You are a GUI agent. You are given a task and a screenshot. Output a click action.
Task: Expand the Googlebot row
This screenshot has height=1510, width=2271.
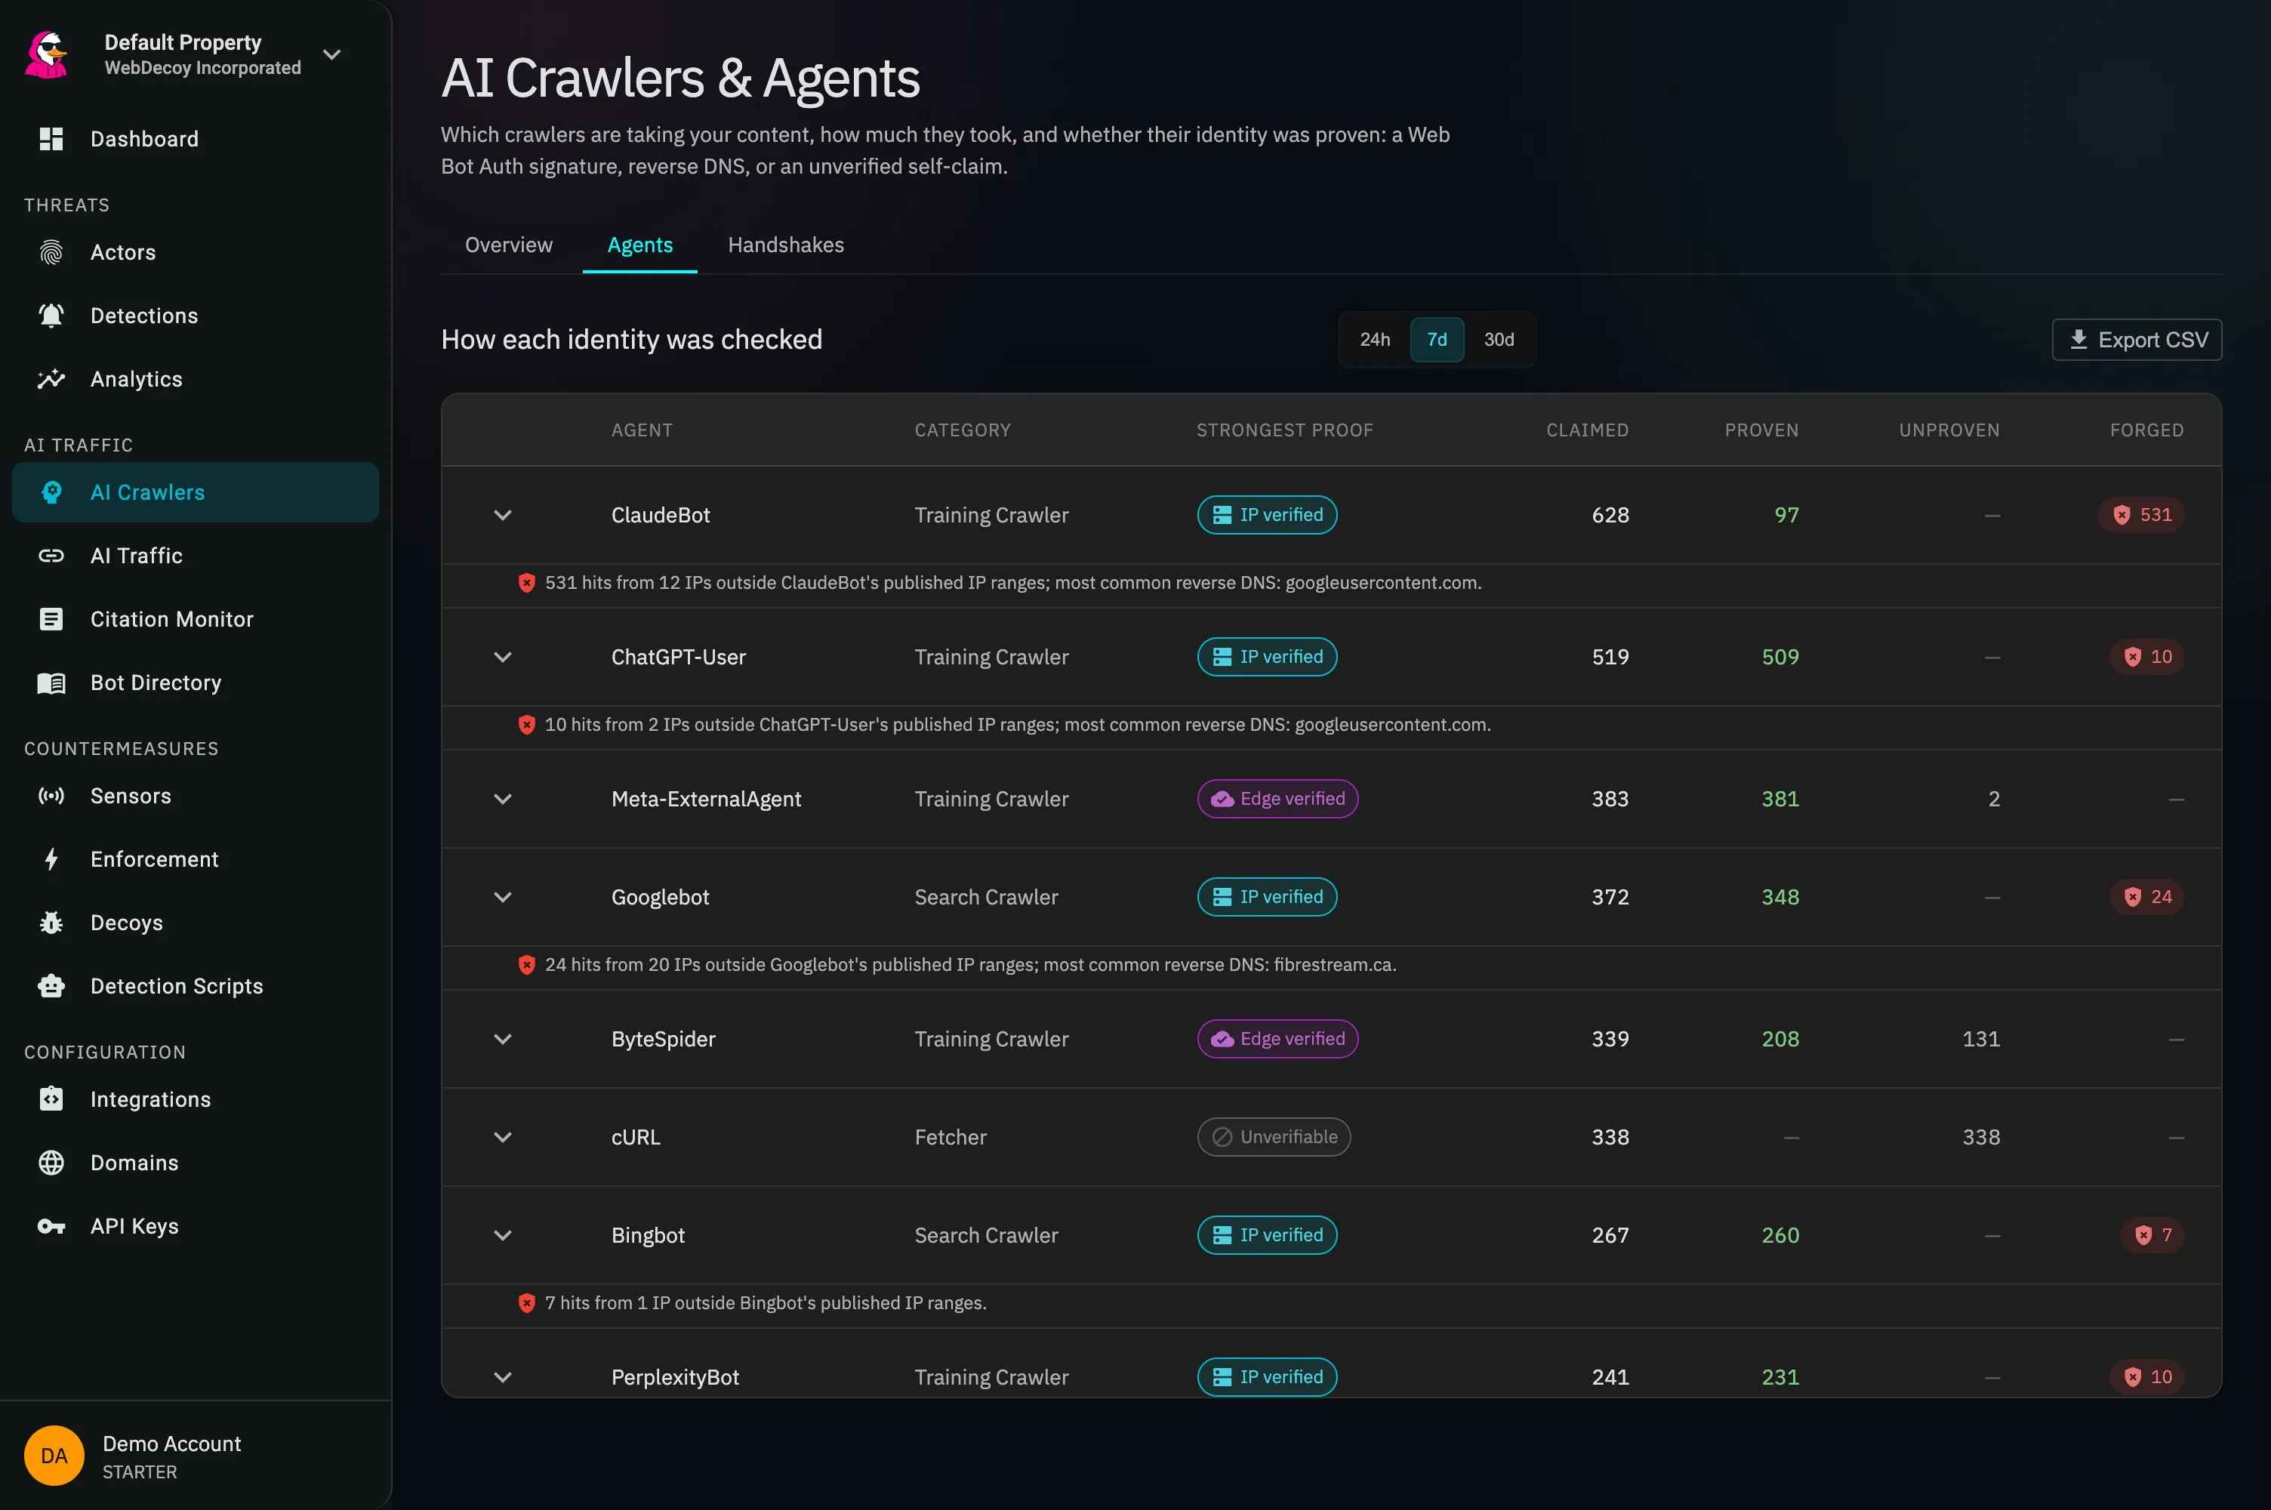503,897
